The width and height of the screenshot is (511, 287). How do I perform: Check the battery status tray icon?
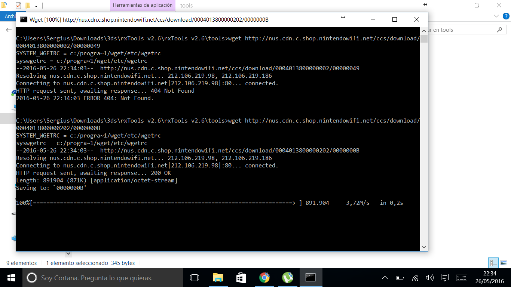point(400,278)
